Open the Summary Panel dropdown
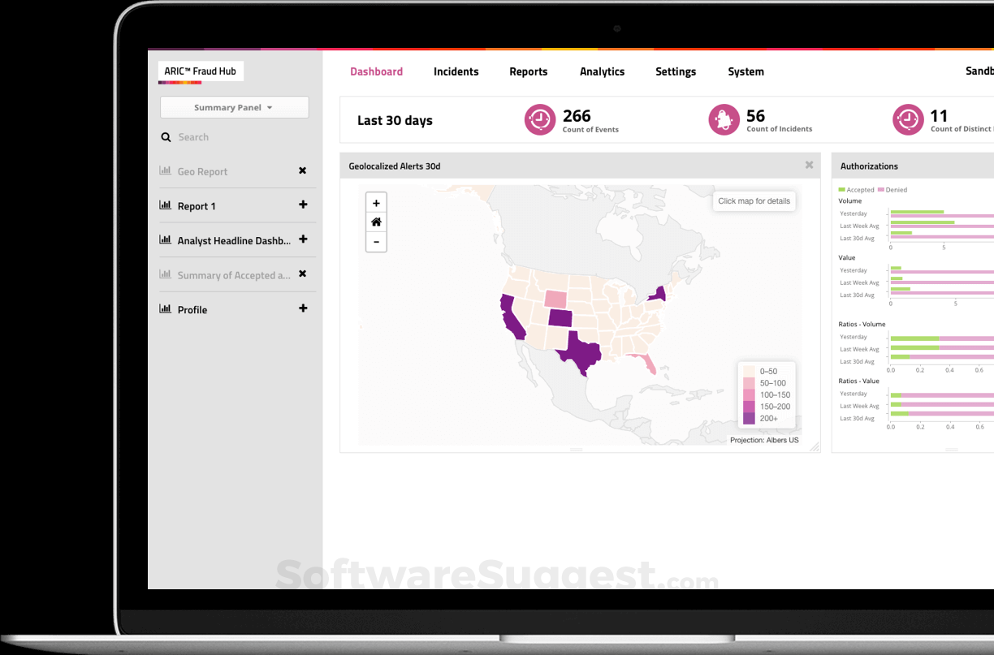The height and width of the screenshot is (655, 994). [x=234, y=106]
